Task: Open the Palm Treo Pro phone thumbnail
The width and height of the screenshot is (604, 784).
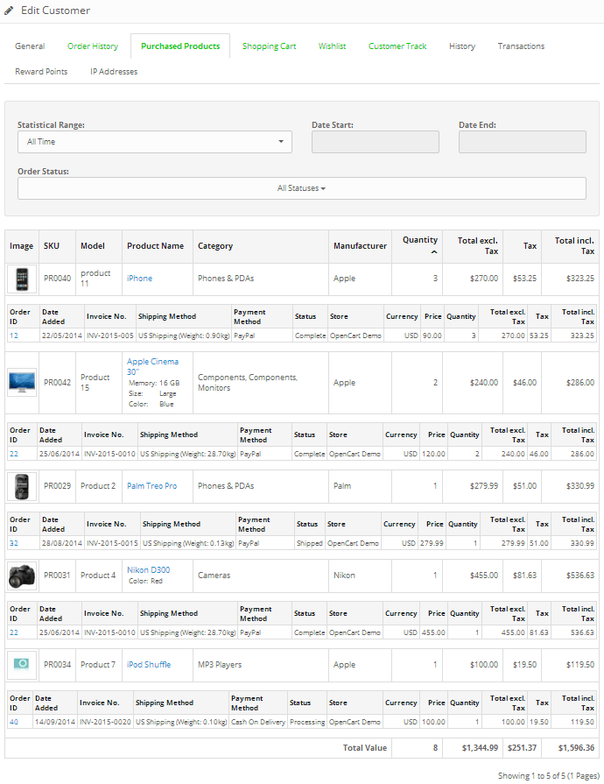Action: pos(22,486)
